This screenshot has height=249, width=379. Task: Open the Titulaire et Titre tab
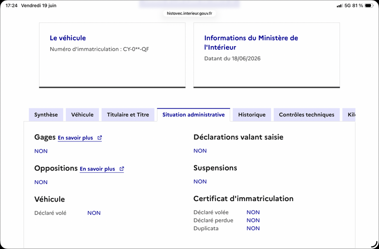point(128,115)
